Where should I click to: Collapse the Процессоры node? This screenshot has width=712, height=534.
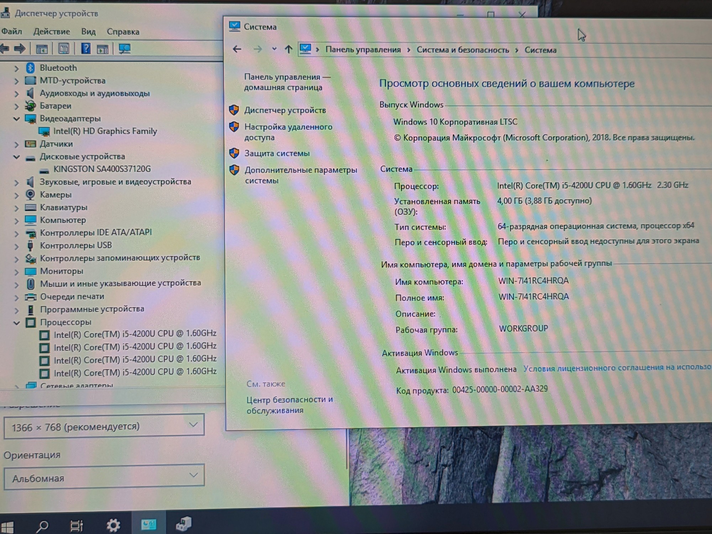16,323
